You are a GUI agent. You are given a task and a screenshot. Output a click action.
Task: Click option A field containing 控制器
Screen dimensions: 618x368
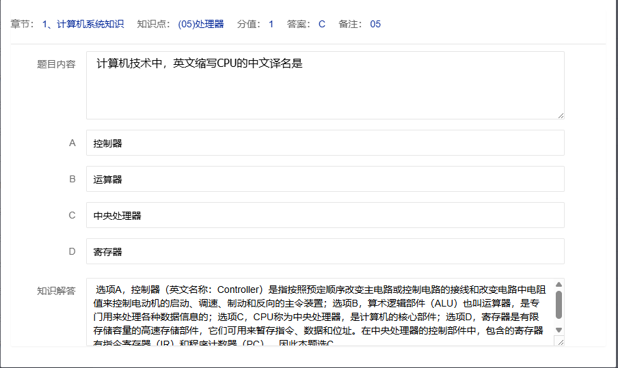point(325,143)
